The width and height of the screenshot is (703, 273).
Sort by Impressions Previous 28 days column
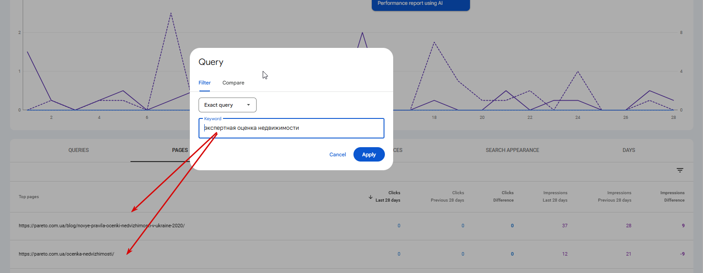point(614,196)
